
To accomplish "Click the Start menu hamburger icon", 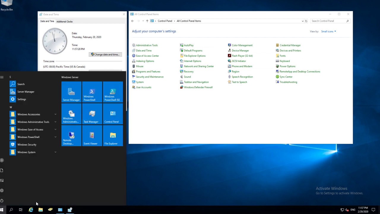I will pos(2,77).
